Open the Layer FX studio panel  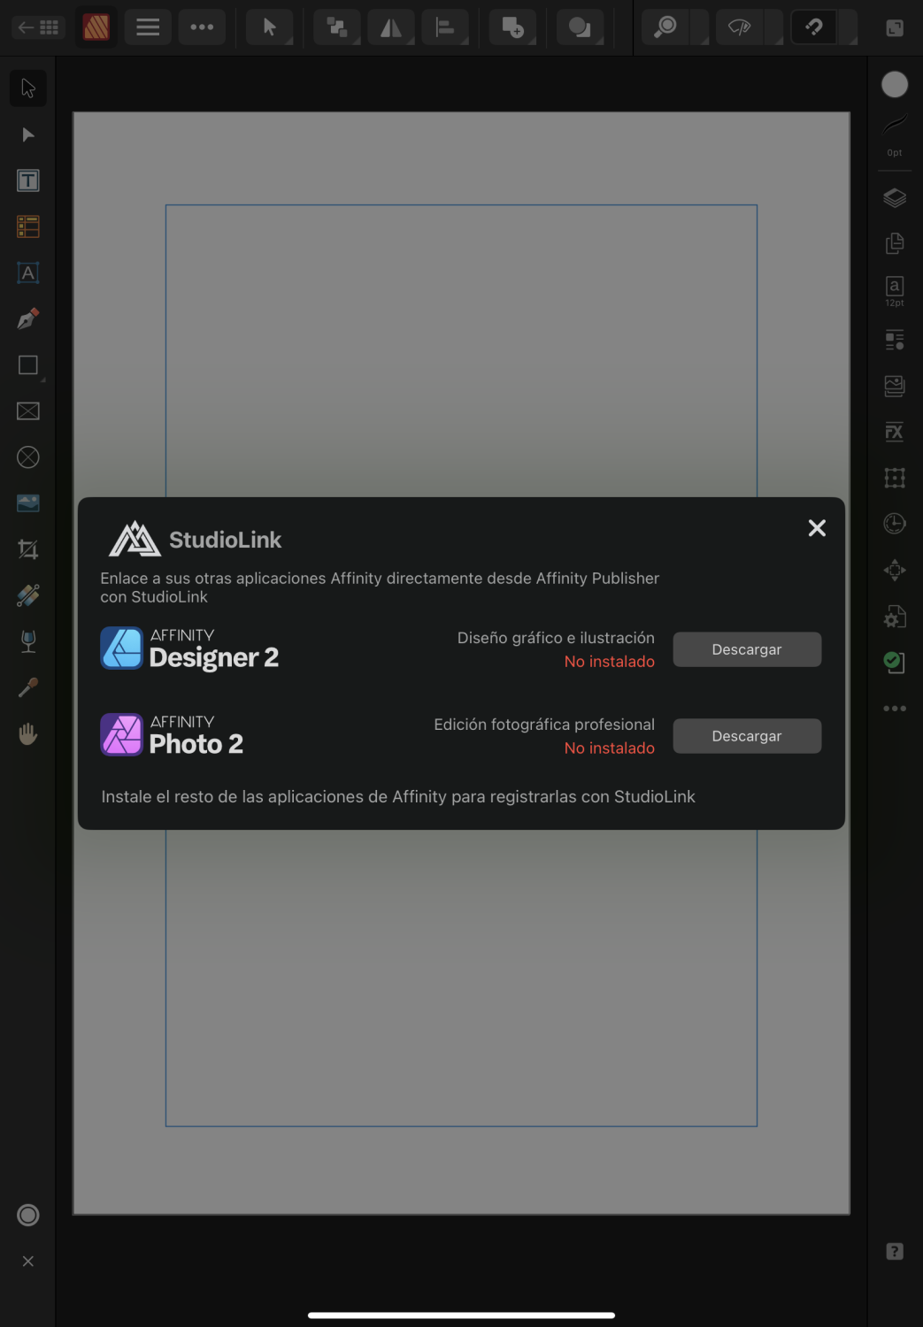click(895, 432)
